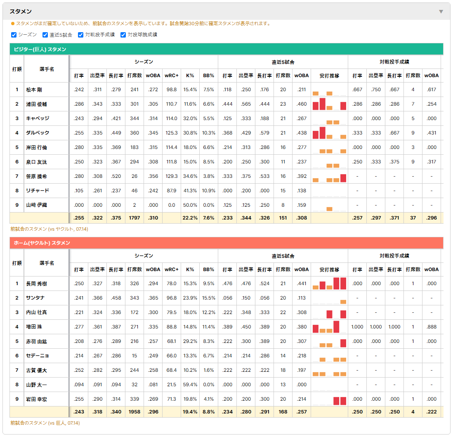
Task: Toggle the 対投球腕成績 checkbox
Action: pos(123,35)
